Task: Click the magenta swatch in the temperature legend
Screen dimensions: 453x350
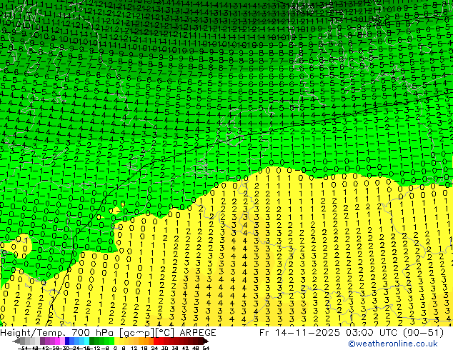Action: coord(57,341)
